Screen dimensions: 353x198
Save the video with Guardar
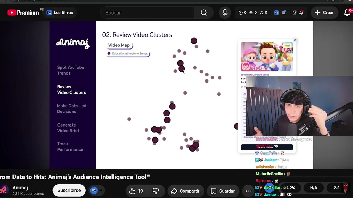coord(223,191)
